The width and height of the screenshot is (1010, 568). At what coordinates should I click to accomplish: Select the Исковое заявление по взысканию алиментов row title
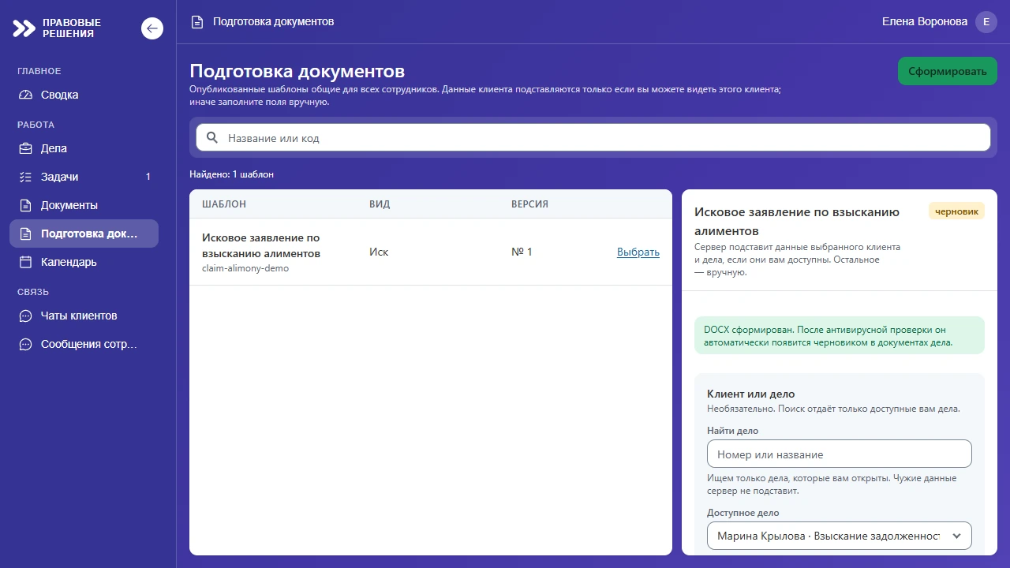[261, 245]
